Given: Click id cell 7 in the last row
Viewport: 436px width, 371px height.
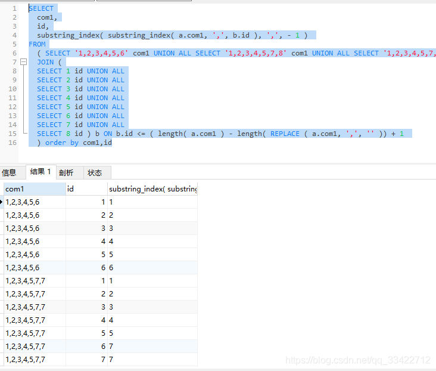Looking at the screenshot, I should tap(86, 359).
